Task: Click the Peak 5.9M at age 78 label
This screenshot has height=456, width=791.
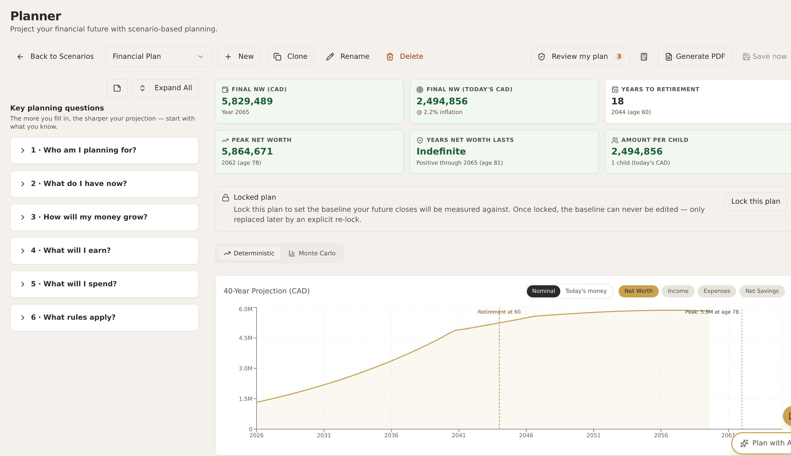Action: (x=712, y=312)
